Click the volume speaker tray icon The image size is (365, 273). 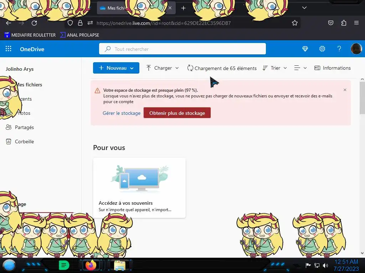point(325,265)
